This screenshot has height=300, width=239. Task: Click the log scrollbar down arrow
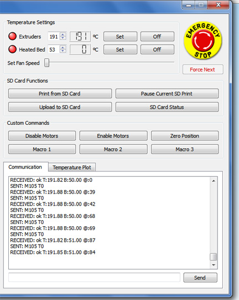coord(214,265)
